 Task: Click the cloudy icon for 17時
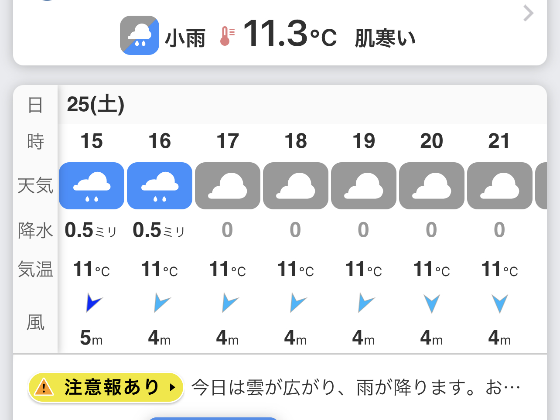pyautogui.click(x=228, y=186)
